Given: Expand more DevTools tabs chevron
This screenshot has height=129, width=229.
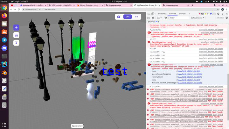Looking at the screenshot, I should click(x=189, y=14).
